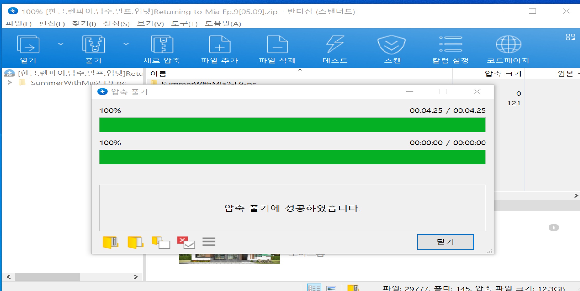This screenshot has height=291, width=580.
Task: Open the dropdown arrow next to 풀기
Action: click(126, 44)
